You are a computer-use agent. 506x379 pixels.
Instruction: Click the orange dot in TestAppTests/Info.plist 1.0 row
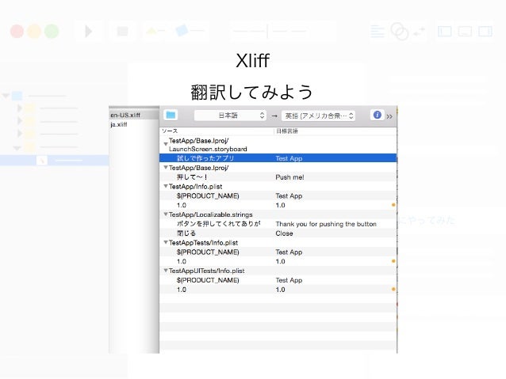(x=393, y=261)
